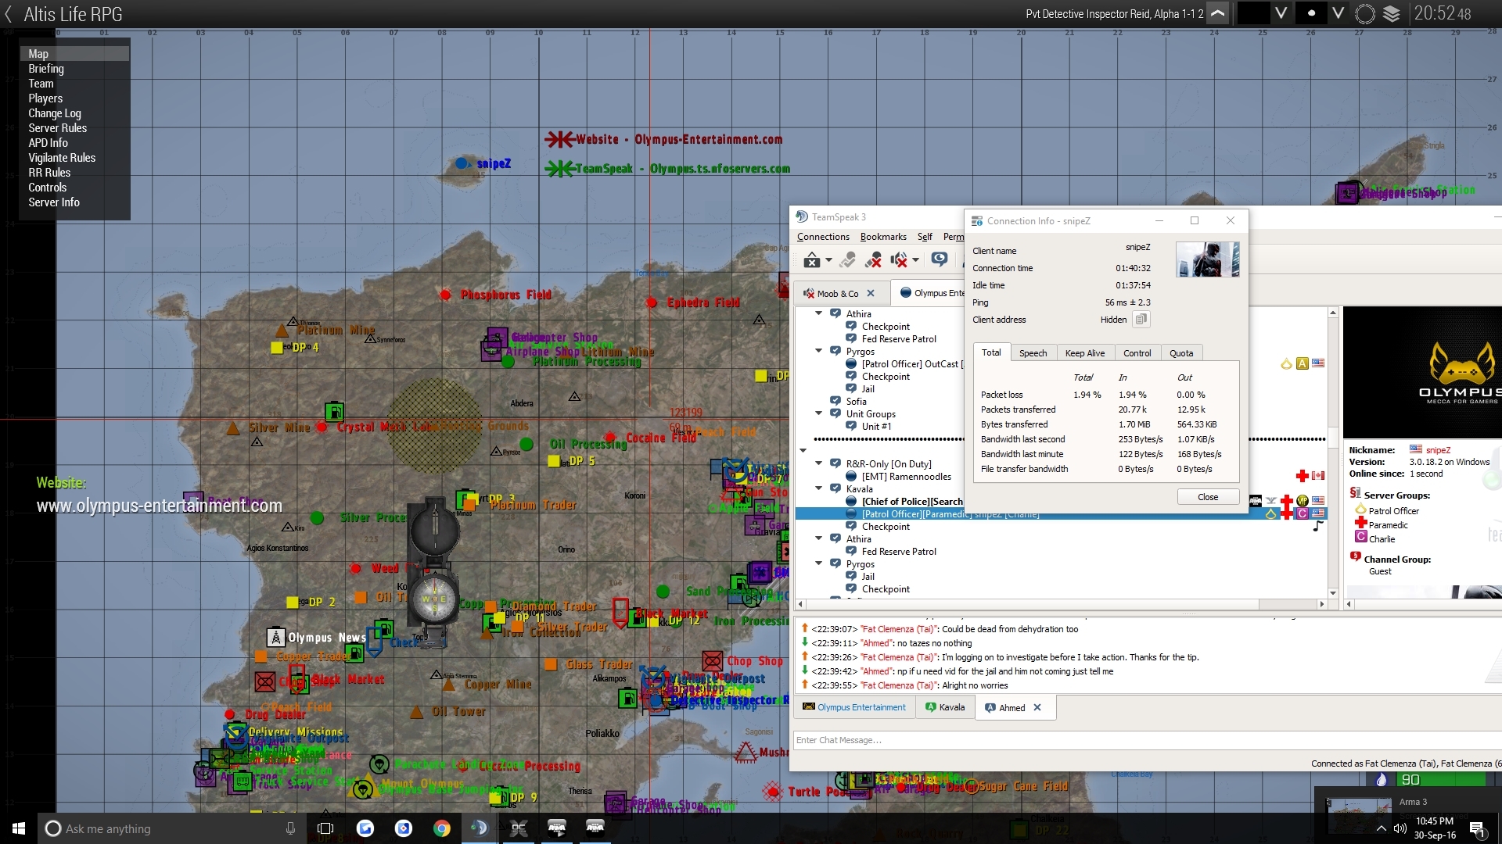Open the Bookmarks menu

(882, 237)
